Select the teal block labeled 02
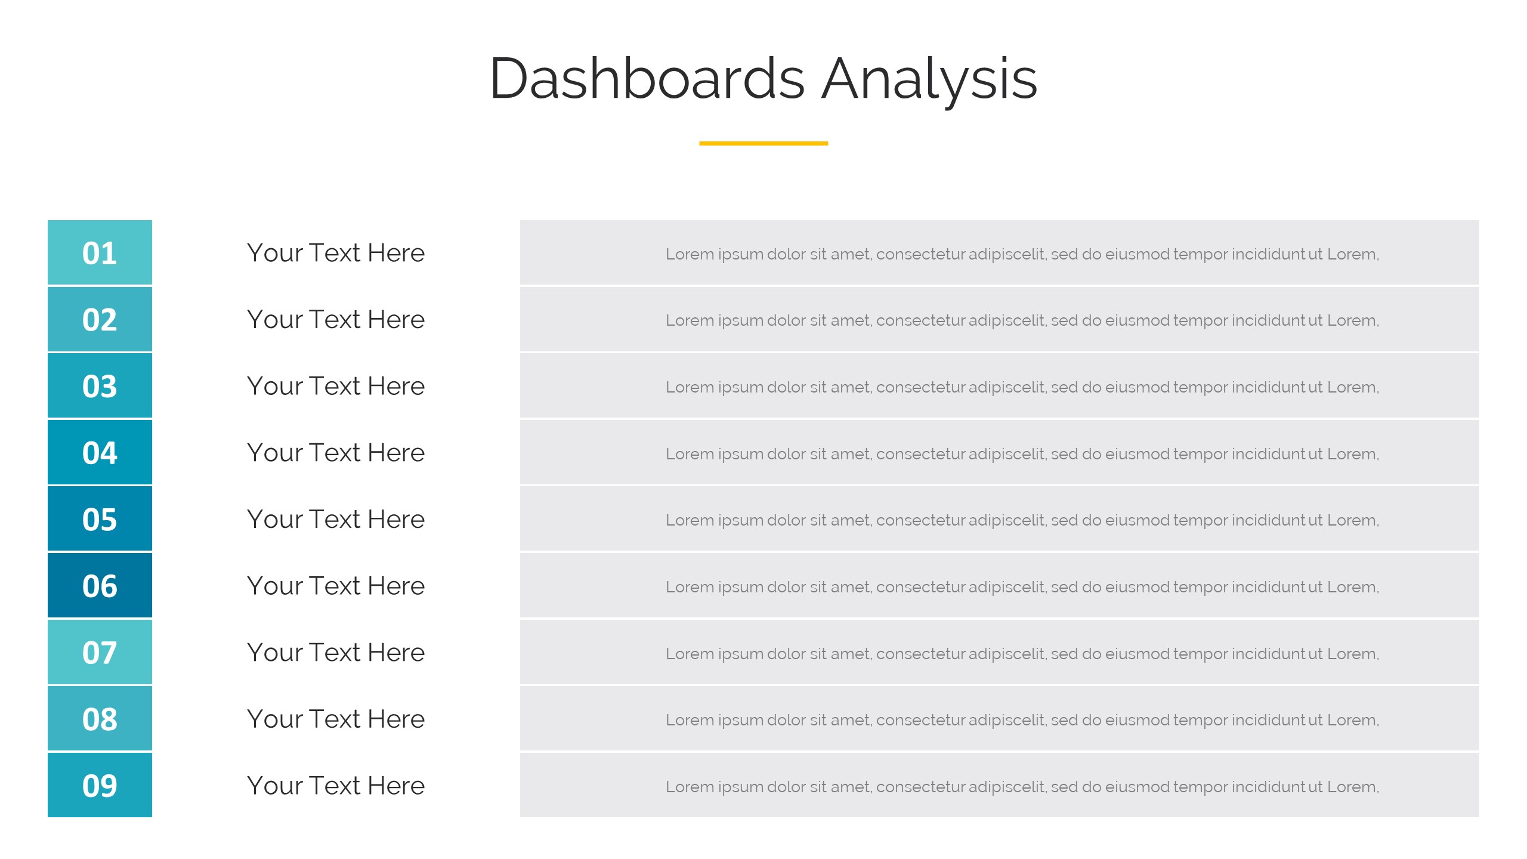This screenshot has height=859, width=1527. pyautogui.click(x=100, y=319)
